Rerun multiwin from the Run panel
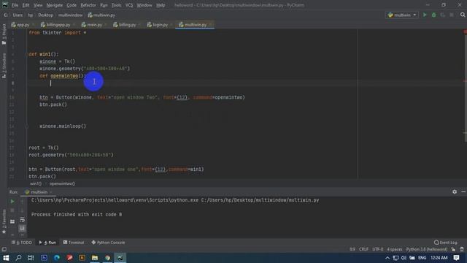 point(12,202)
